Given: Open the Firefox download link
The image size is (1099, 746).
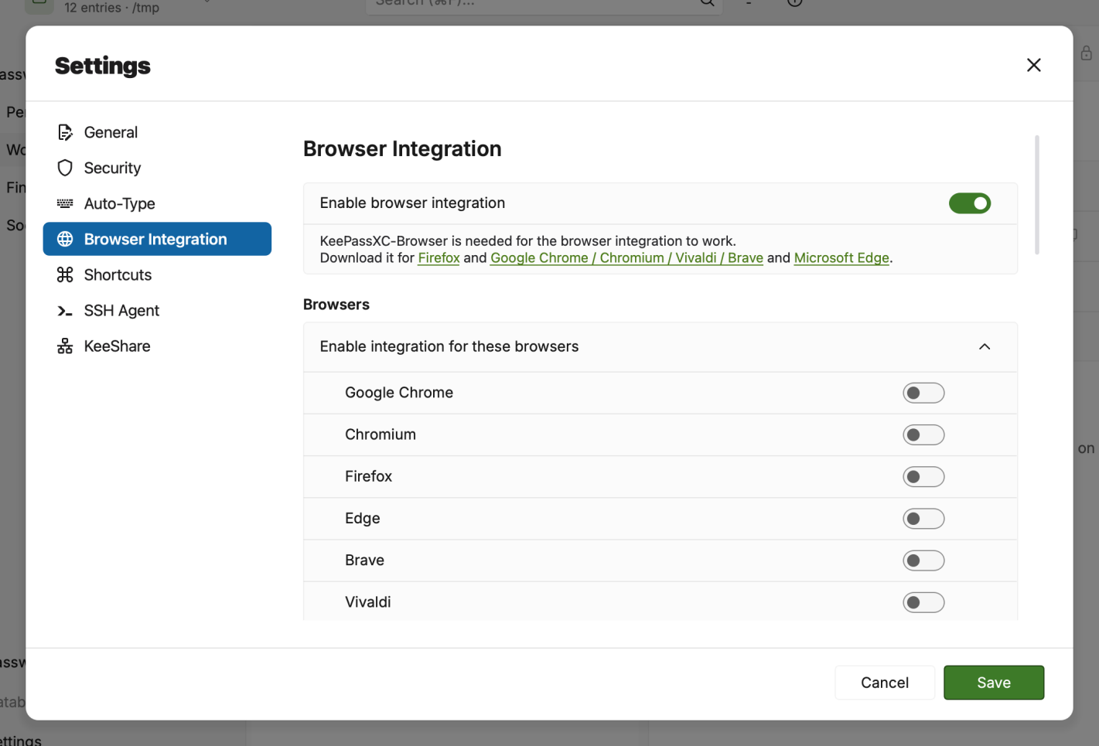Looking at the screenshot, I should pos(439,258).
